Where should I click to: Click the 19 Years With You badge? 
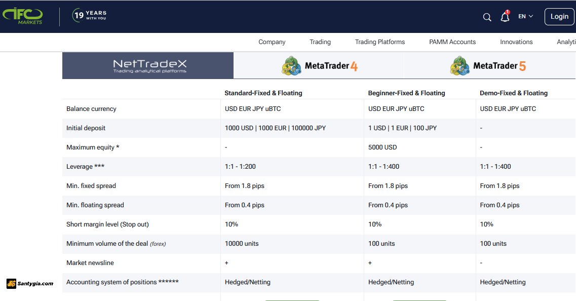tap(89, 15)
